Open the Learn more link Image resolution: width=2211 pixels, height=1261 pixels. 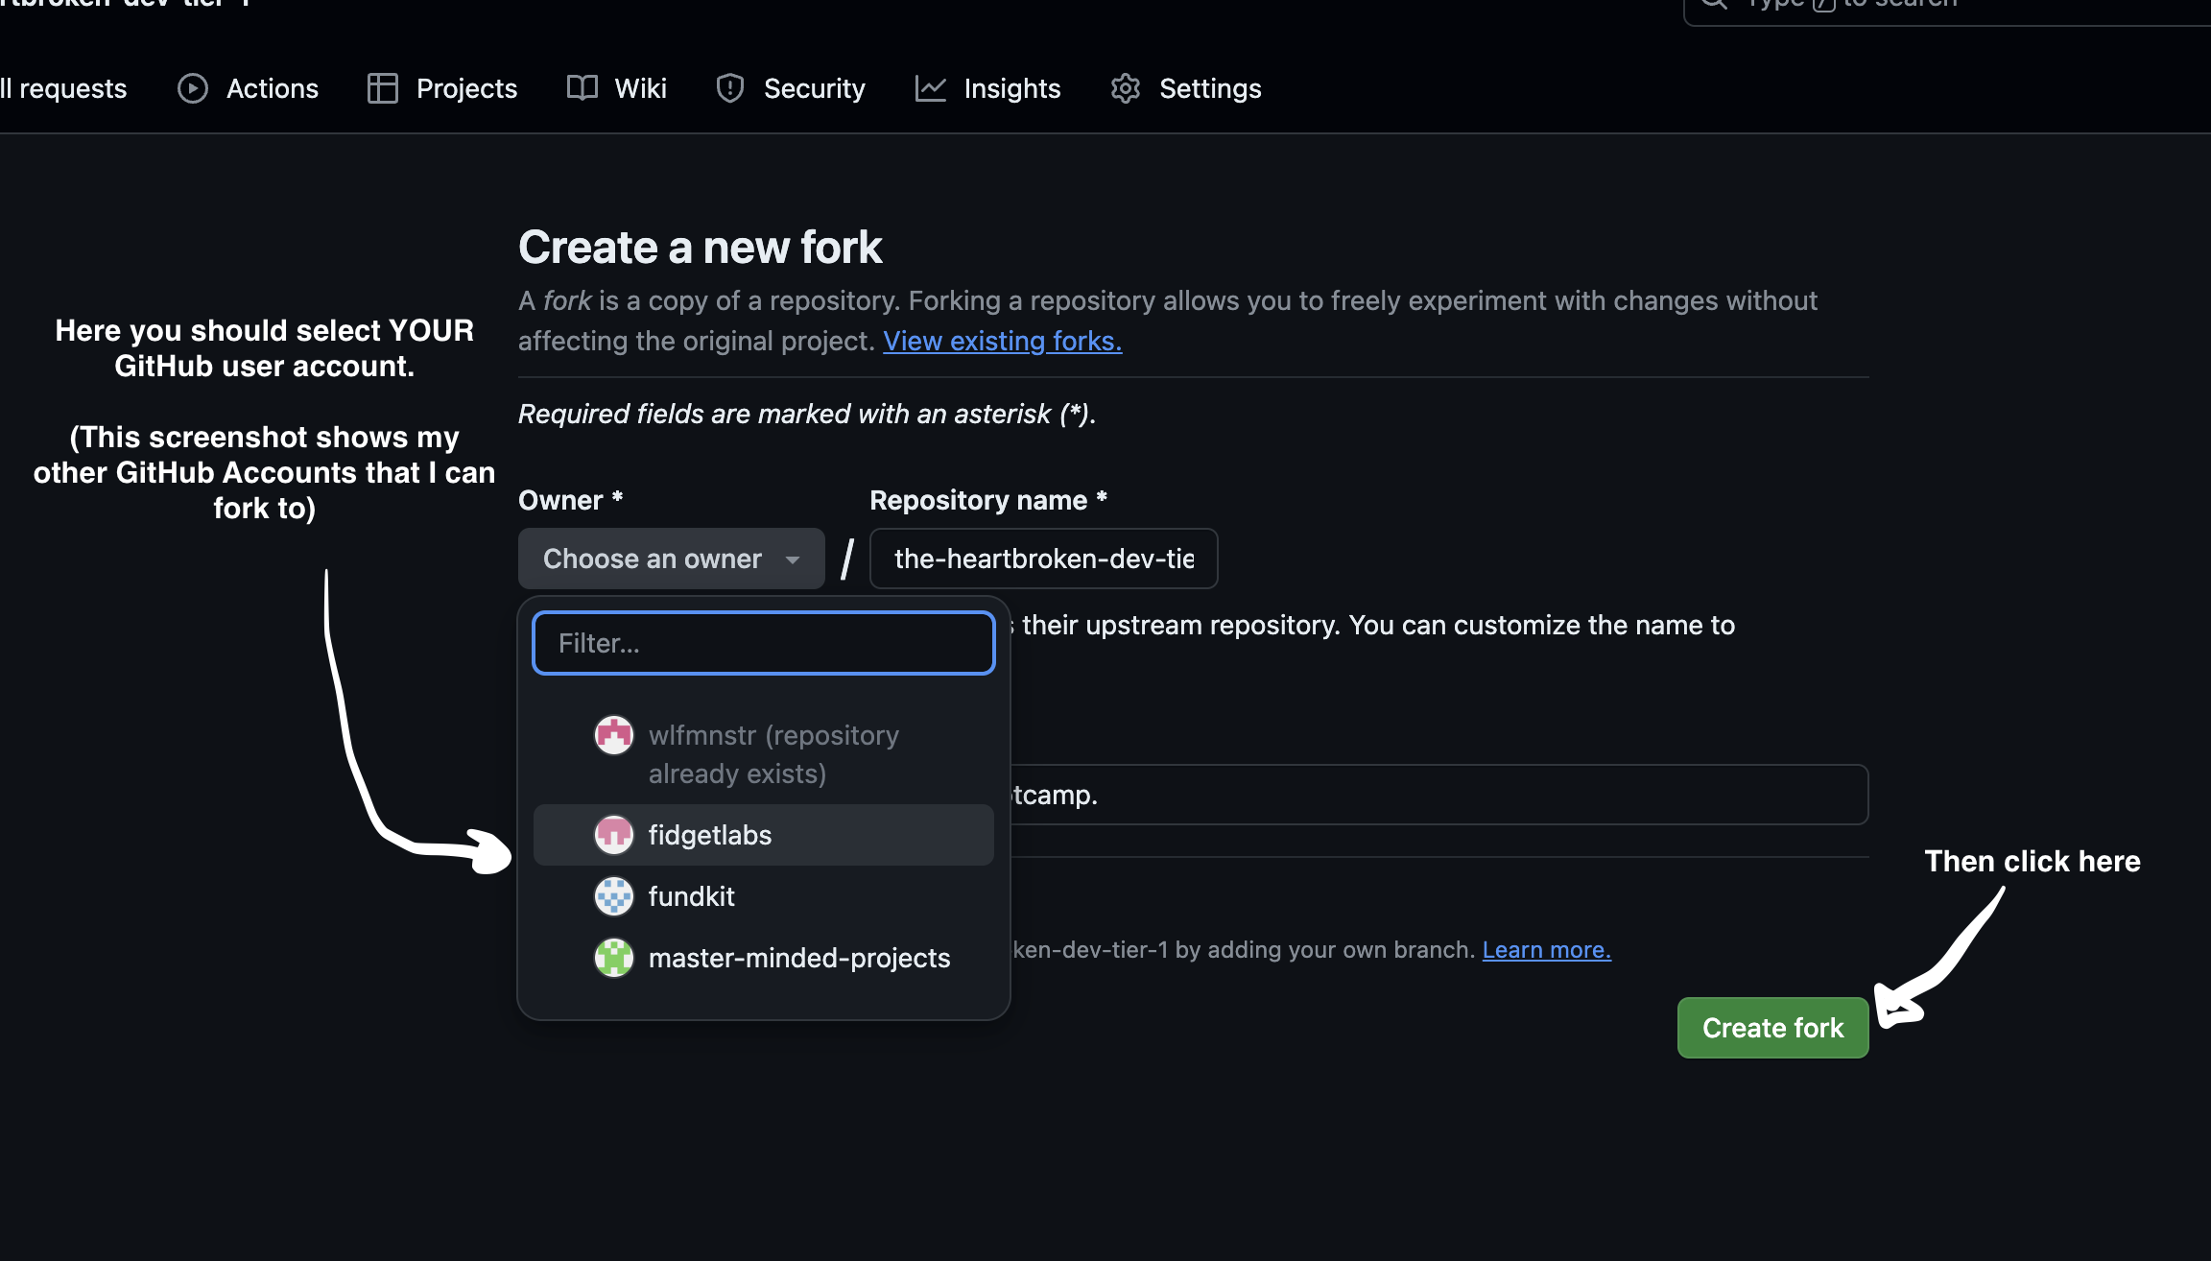(1547, 949)
